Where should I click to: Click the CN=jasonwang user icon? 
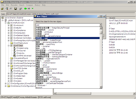pyautogui.click(x=14, y=48)
